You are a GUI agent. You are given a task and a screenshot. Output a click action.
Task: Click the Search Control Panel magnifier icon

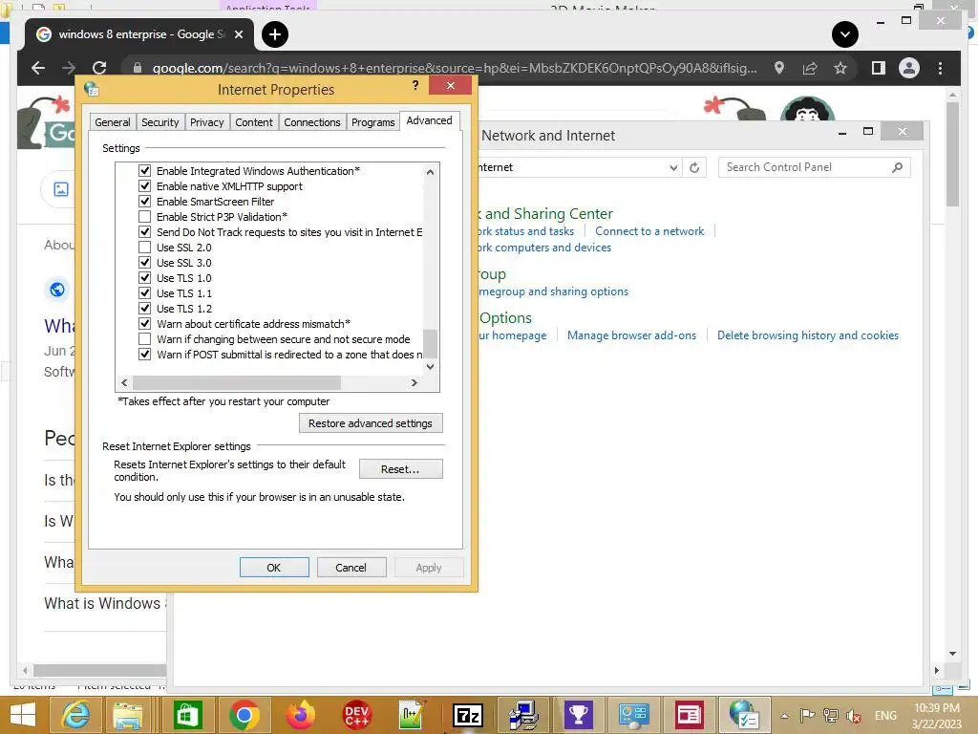(897, 167)
